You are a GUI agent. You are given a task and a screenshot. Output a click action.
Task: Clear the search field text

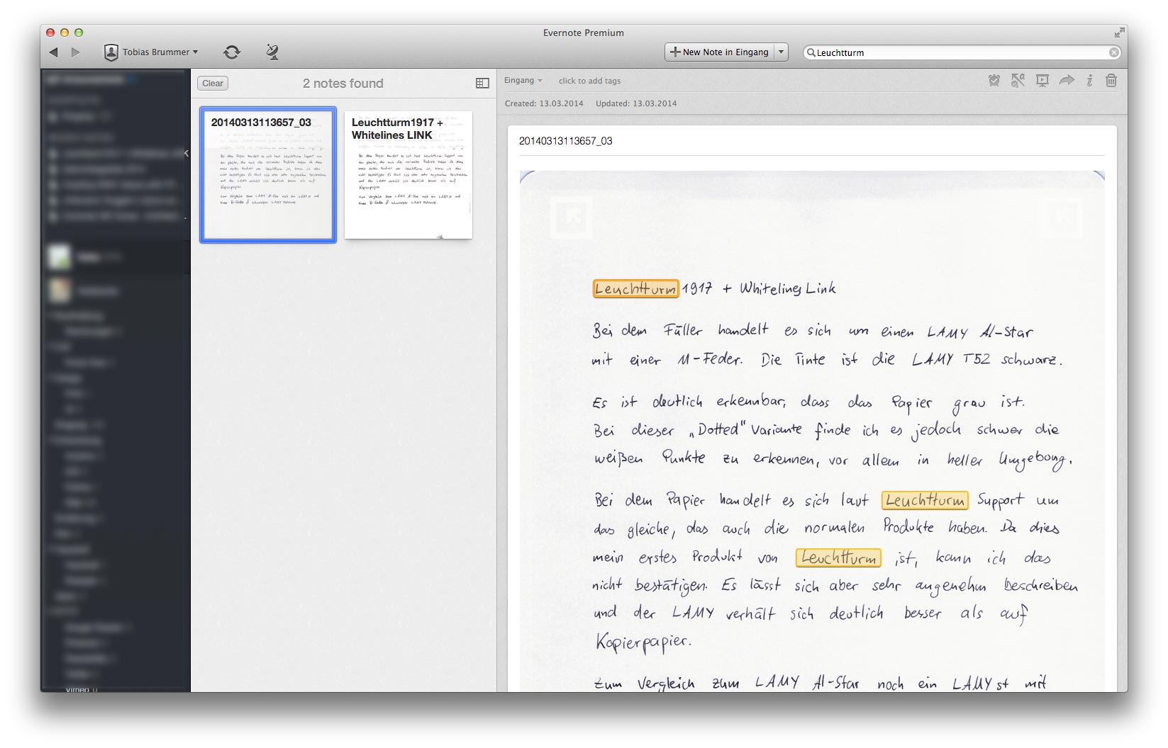point(1114,52)
